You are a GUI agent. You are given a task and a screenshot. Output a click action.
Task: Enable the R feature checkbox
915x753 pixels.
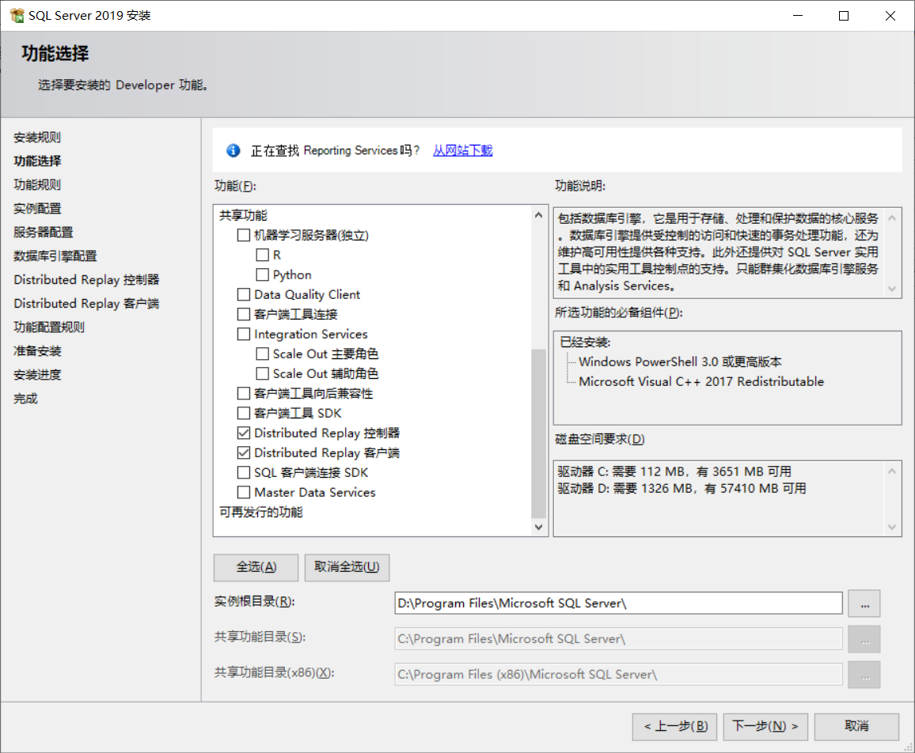263,255
